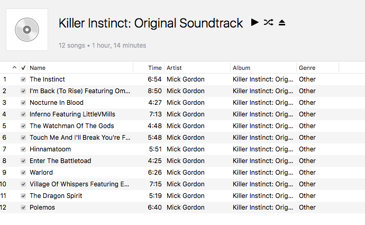Uncheck Nocturne In Blood checkbox
This screenshot has height=225, width=365.
(23, 103)
